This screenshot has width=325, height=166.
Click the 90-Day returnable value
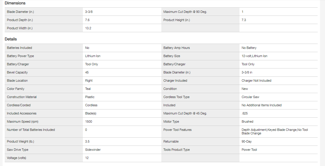click(x=247, y=141)
